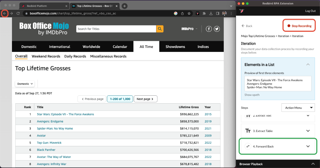Image resolution: width=320 pixels, height=168 pixels.
Task: Click the Previous page button
Action: tap(92, 99)
